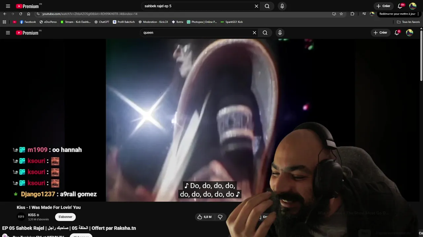Click video title 'Kiss - I Was Made For Lovin' You'

tap(49, 207)
